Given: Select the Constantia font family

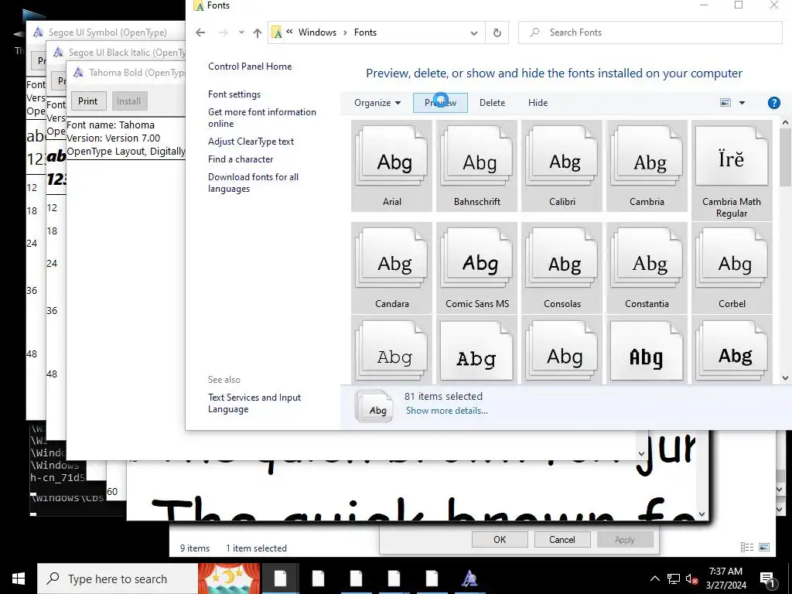Looking at the screenshot, I should tap(647, 268).
